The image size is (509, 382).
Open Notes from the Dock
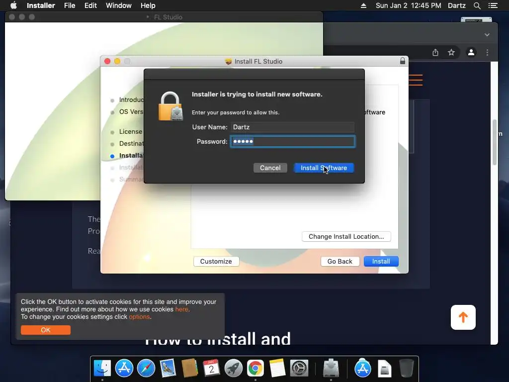[277, 369]
